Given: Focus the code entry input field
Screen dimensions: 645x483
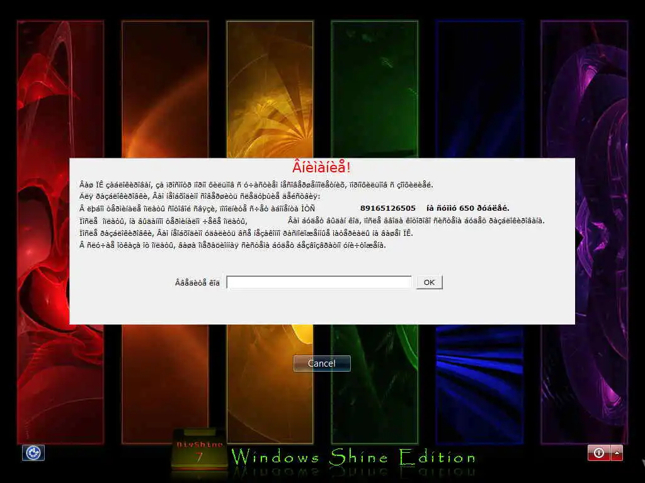Looking at the screenshot, I should coord(319,282).
